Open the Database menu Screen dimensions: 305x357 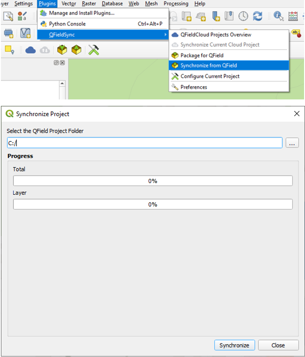coord(112,4)
